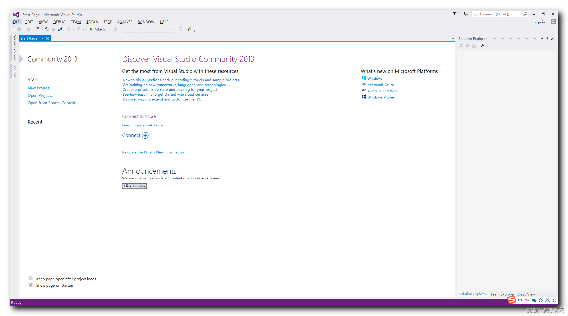The width and height of the screenshot is (568, 316).
Task: Click the Navigate Forward toolbar arrow
Action: point(29,29)
